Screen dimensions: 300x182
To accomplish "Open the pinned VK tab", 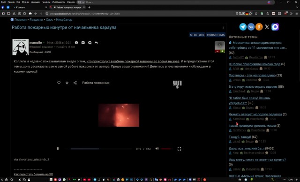I will [x=8, y=8].
